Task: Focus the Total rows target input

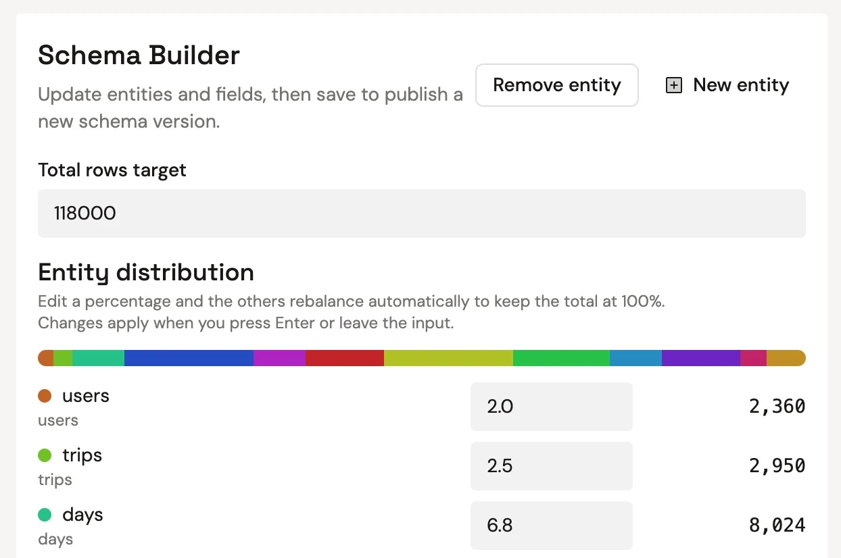Action: [x=421, y=213]
